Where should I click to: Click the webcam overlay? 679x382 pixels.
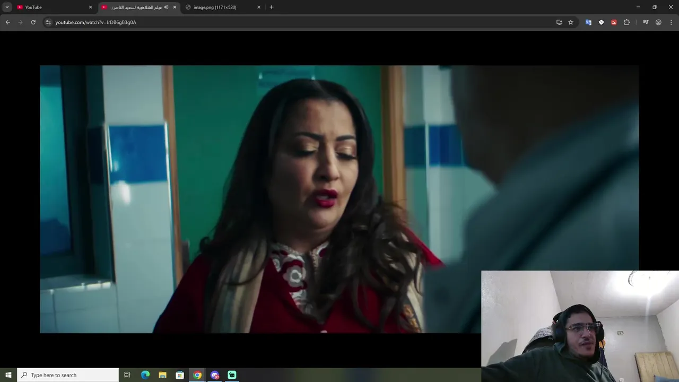point(580,326)
